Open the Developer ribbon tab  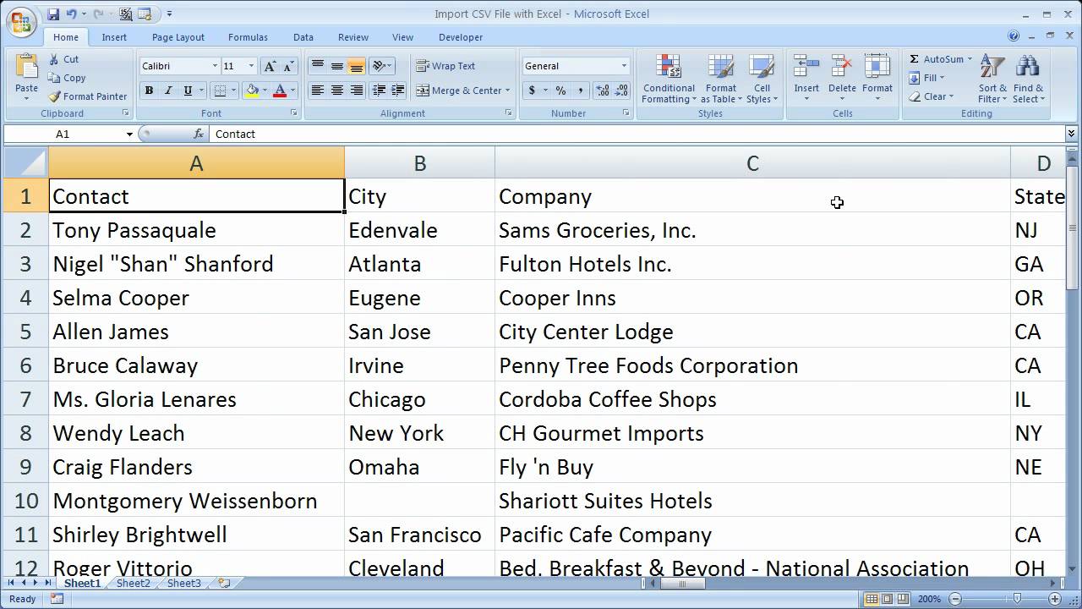pyautogui.click(x=461, y=37)
